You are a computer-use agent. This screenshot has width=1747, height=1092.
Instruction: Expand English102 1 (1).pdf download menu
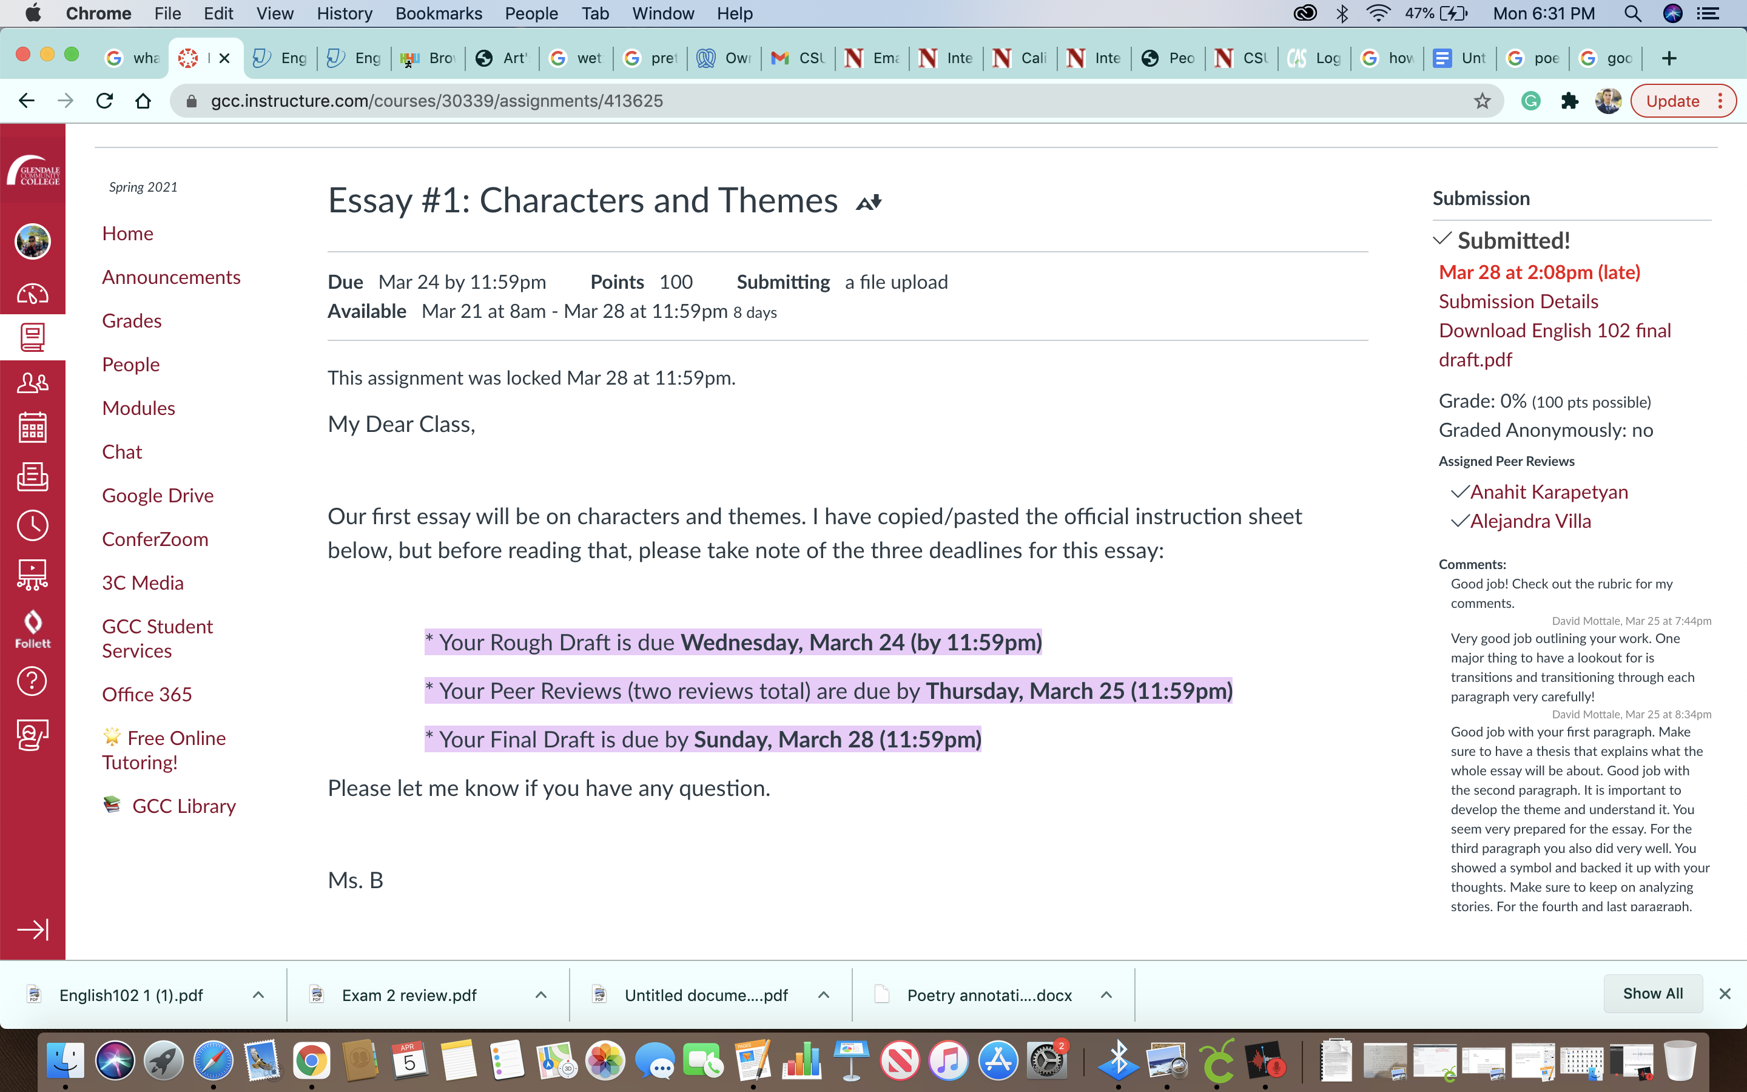coord(258,995)
